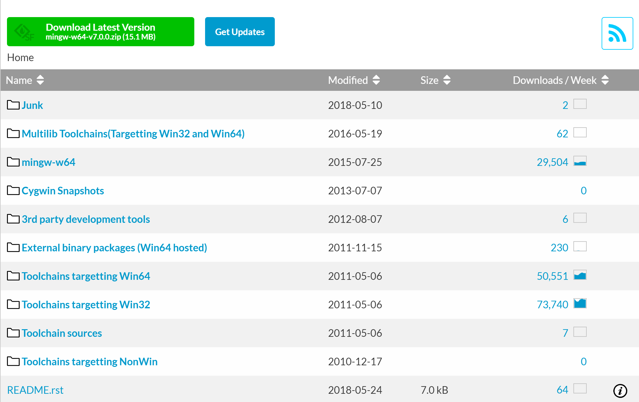Click the 2015-07-25 modified date
This screenshot has height=402, width=639.
pyautogui.click(x=355, y=162)
